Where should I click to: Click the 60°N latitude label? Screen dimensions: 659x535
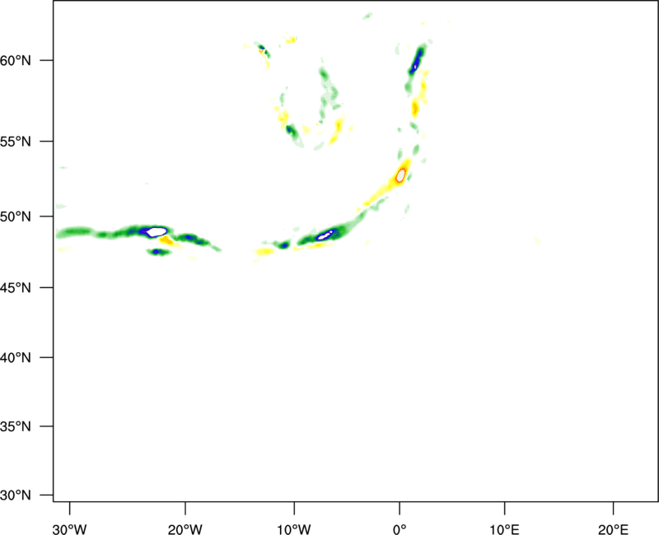coord(16,61)
